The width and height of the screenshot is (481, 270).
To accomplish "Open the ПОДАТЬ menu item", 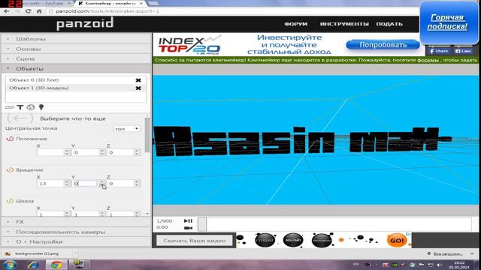I will pos(389,24).
